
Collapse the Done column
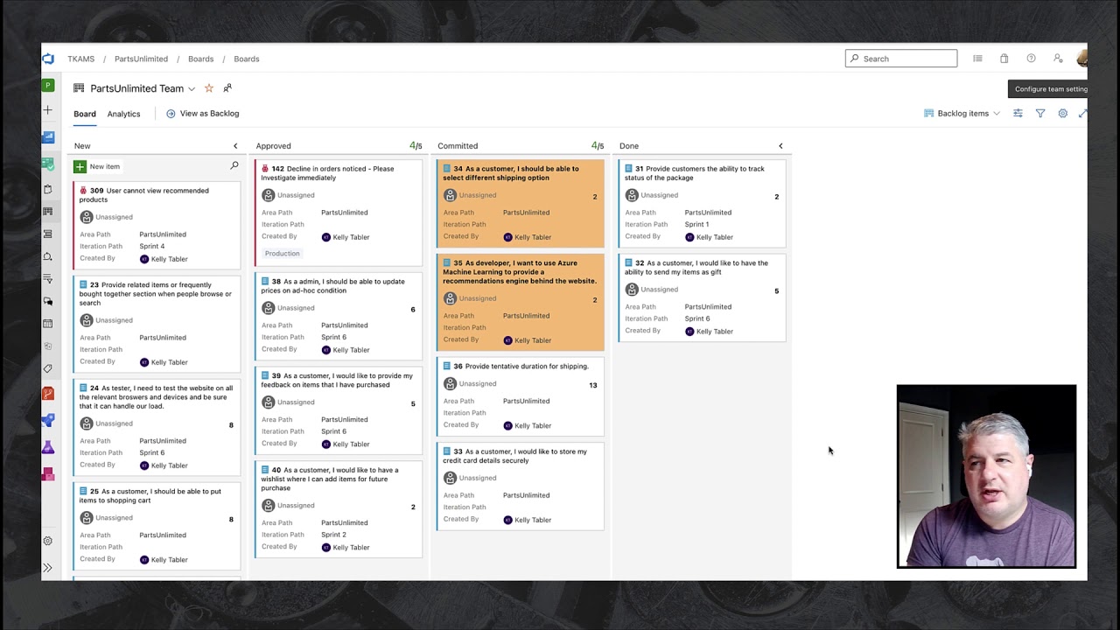pos(780,146)
